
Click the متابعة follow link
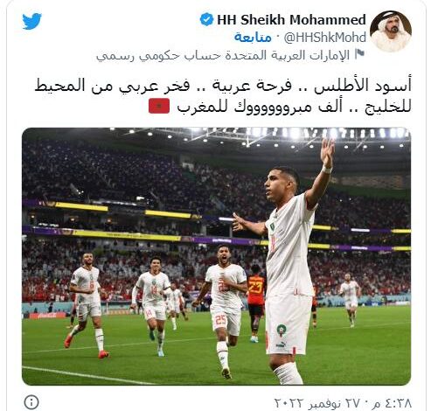pyautogui.click(x=253, y=38)
